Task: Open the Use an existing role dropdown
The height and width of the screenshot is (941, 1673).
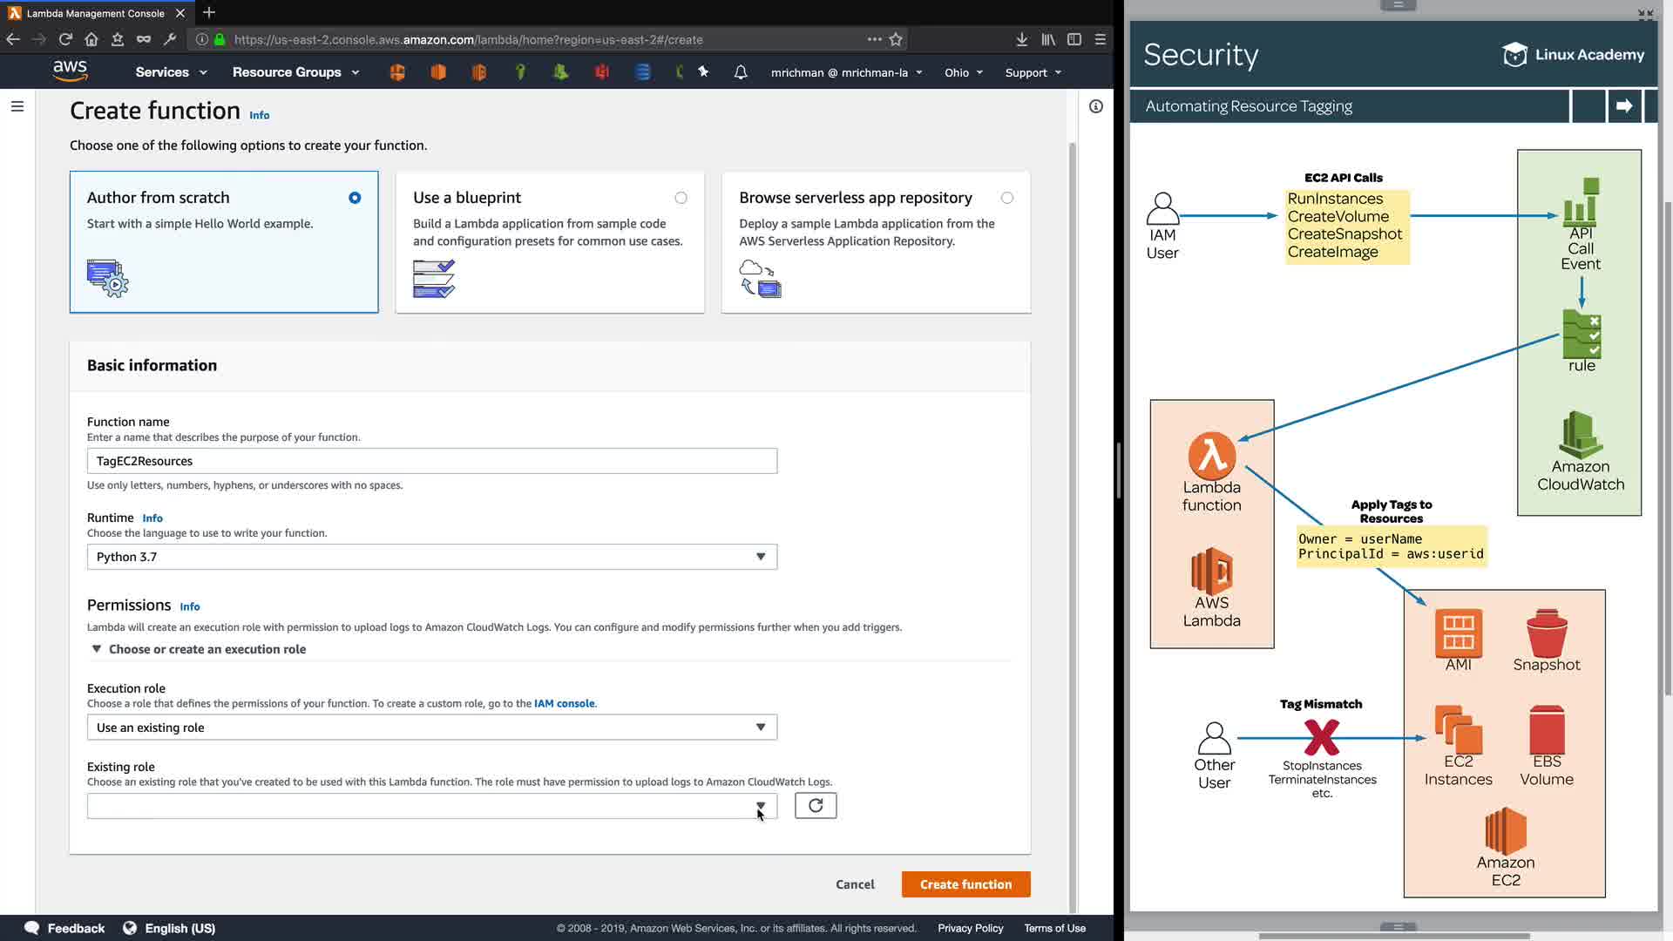Action: [431, 728]
